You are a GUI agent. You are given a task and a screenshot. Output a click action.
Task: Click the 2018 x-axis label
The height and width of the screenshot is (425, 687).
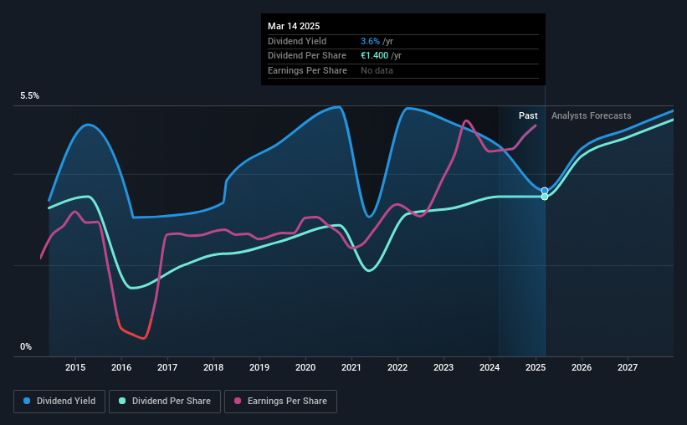tap(213, 367)
